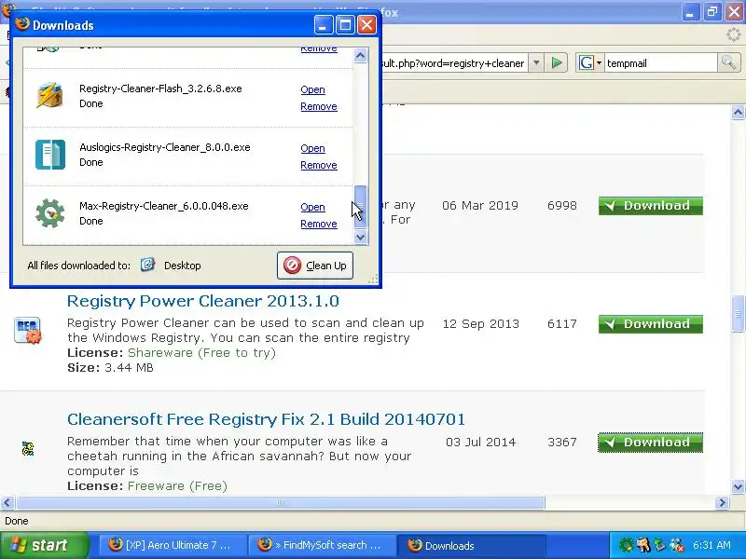Click the Clean Up button

click(315, 266)
